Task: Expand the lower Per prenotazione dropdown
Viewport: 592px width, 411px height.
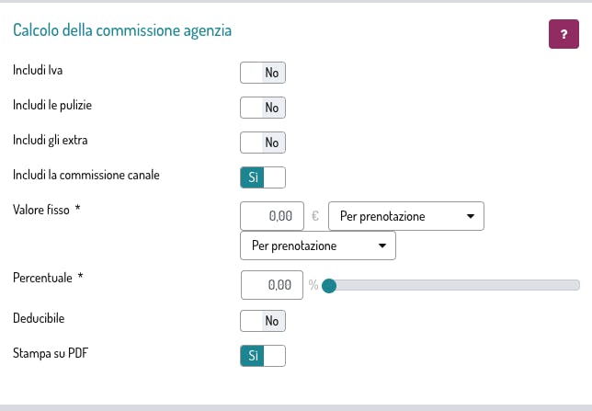Action: (317, 246)
